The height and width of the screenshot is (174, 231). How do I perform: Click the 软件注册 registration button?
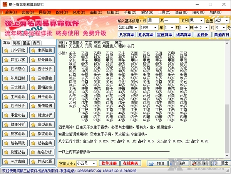click(x=109, y=163)
